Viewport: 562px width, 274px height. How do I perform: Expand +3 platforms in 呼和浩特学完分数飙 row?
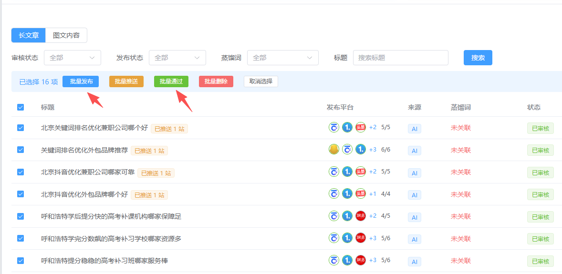tap(373, 238)
